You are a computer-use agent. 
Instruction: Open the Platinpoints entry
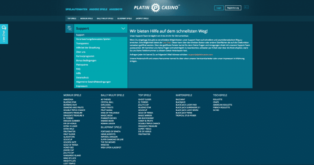click(x=82, y=65)
